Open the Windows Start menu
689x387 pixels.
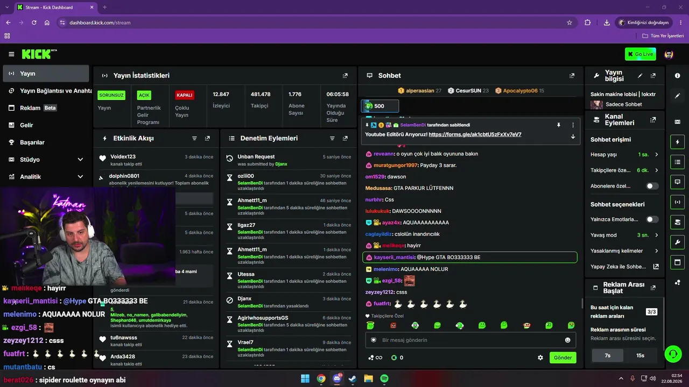tap(305, 378)
